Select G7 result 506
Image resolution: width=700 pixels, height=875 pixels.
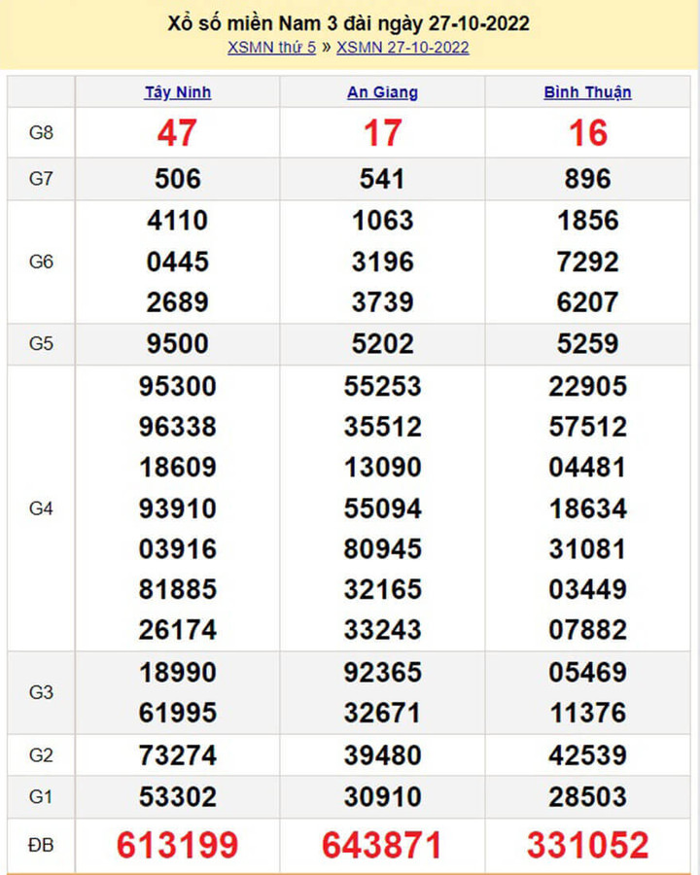click(x=177, y=179)
